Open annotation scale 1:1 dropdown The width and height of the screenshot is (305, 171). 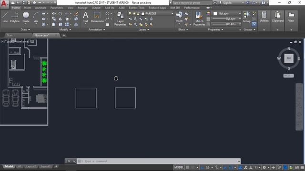(257, 167)
